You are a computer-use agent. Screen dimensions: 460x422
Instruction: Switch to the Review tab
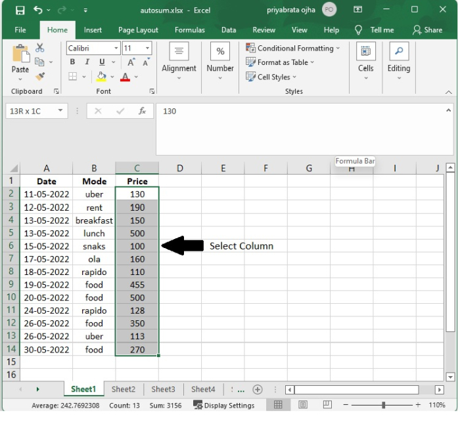coord(264,30)
